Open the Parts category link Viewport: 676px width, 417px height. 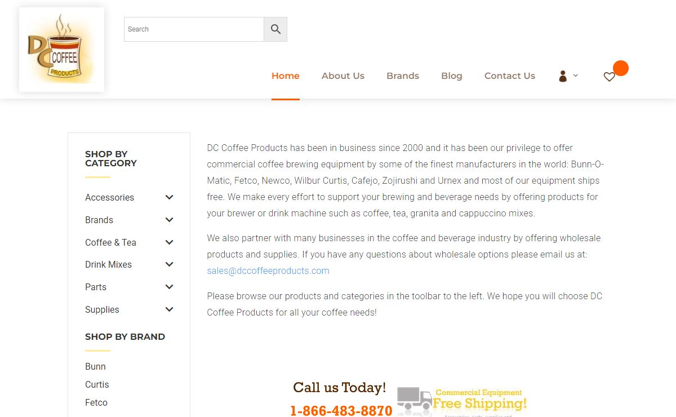[96, 287]
